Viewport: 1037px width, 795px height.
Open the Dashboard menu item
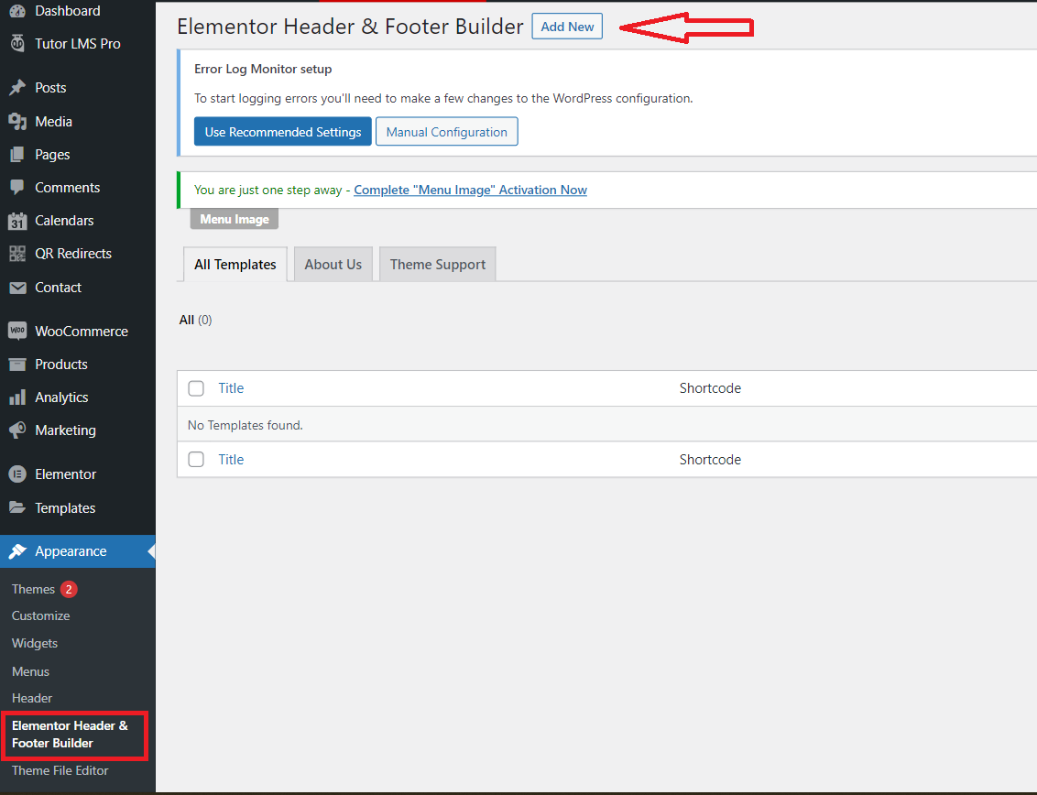point(68,11)
